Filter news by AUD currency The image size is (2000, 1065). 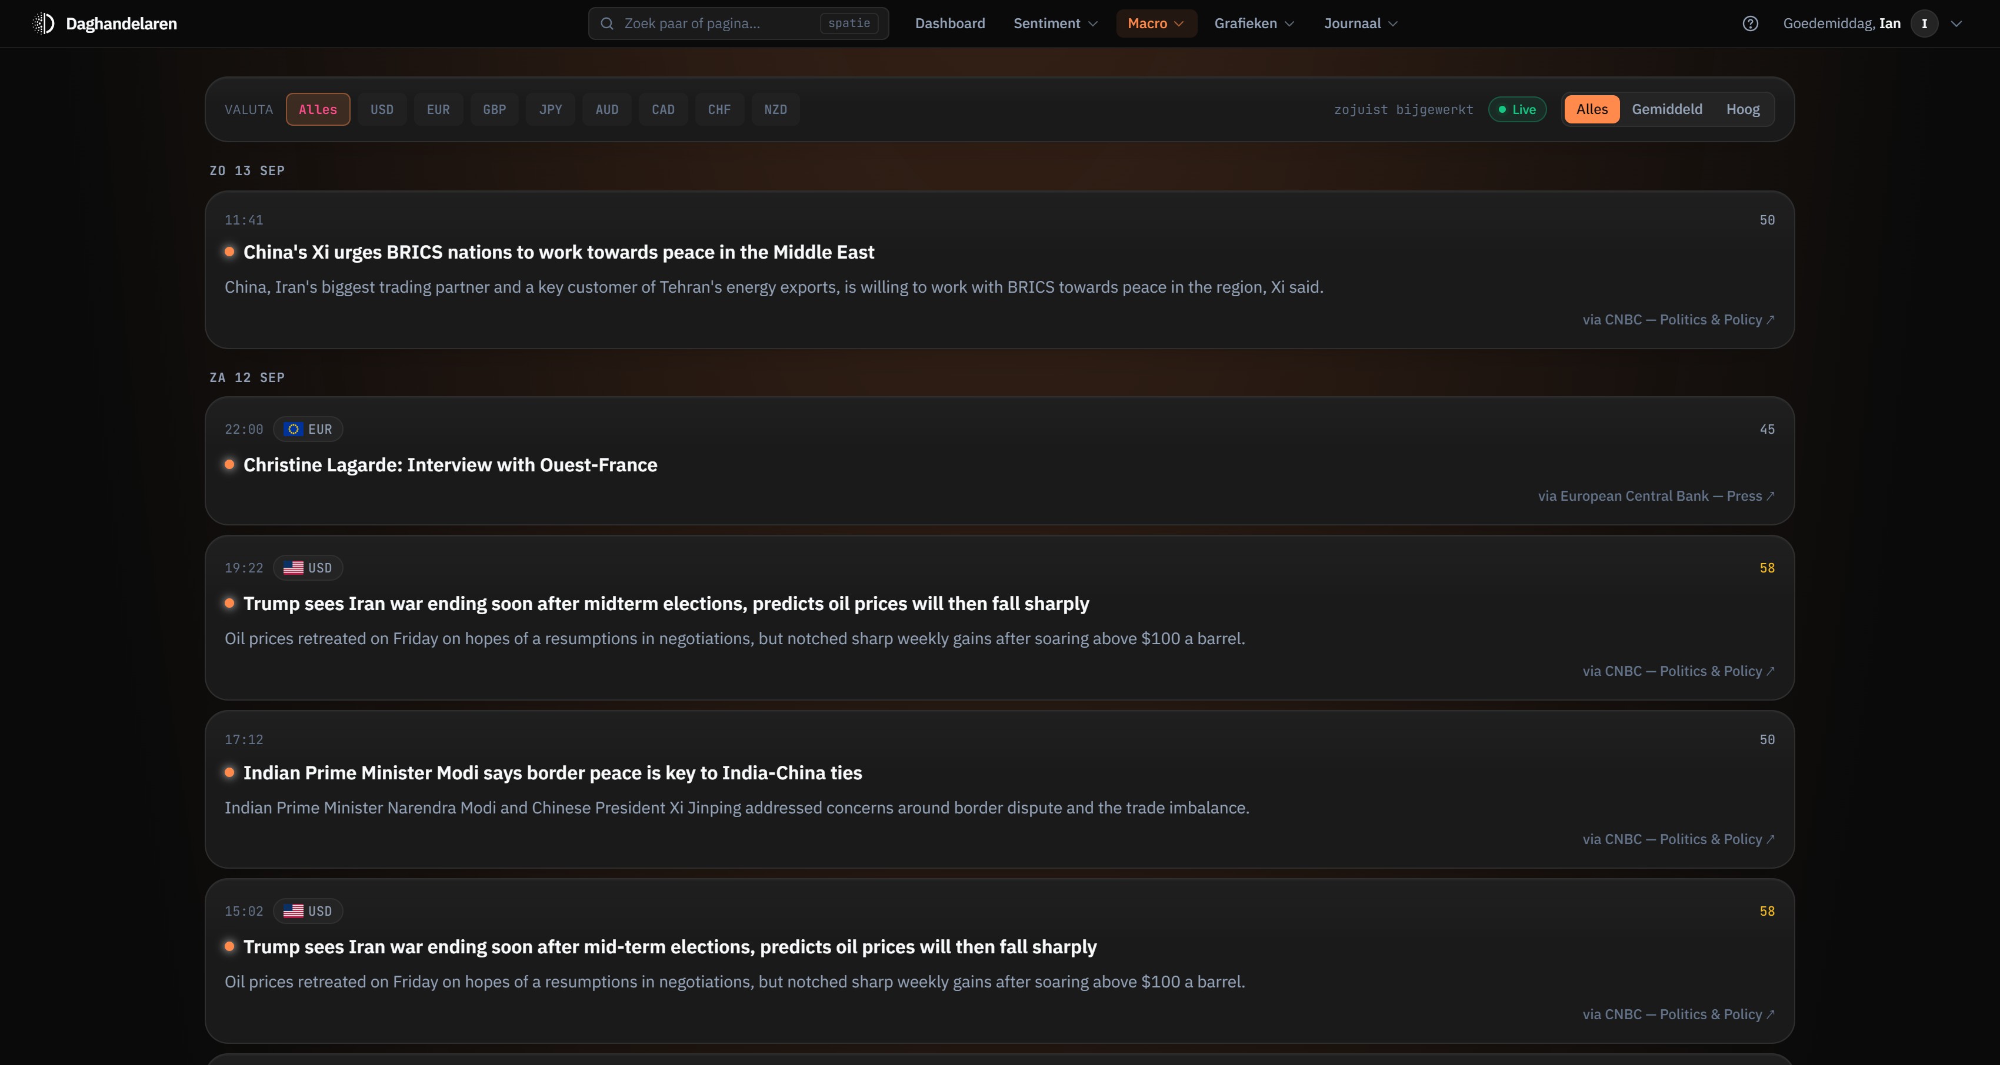607,109
